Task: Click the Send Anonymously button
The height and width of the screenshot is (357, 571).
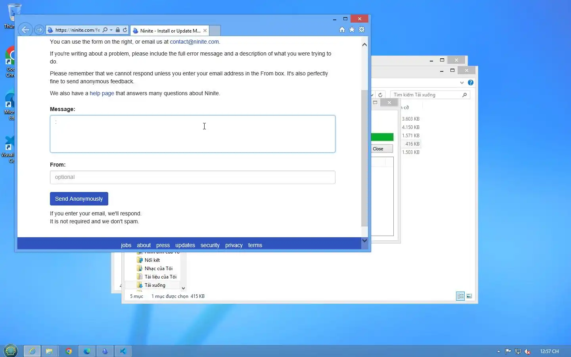Action: (x=79, y=199)
